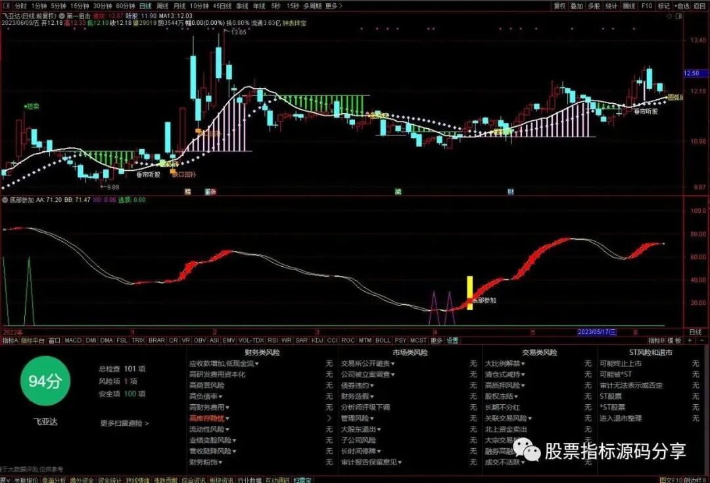Open the 多周期 multi-period view
The image size is (710, 483).
[312, 6]
